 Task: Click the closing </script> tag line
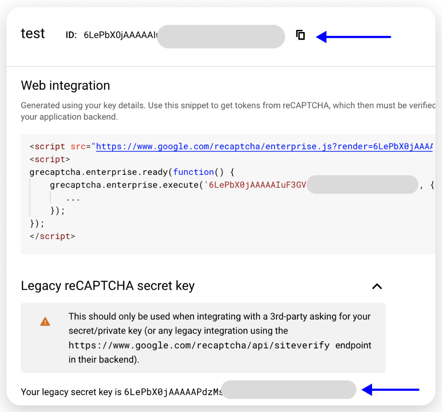(53, 236)
